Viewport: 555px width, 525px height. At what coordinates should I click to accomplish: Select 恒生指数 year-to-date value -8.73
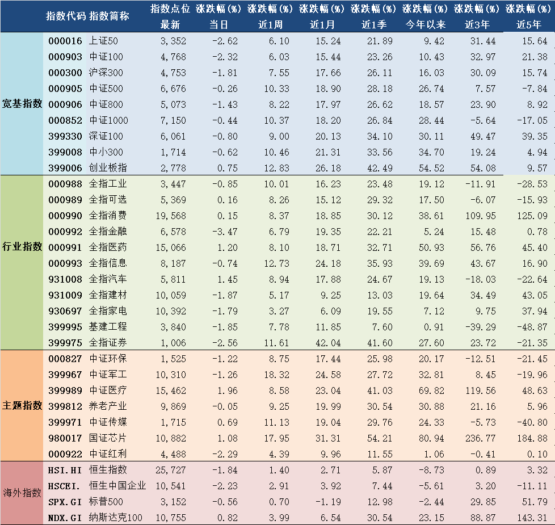tap(431, 470)
